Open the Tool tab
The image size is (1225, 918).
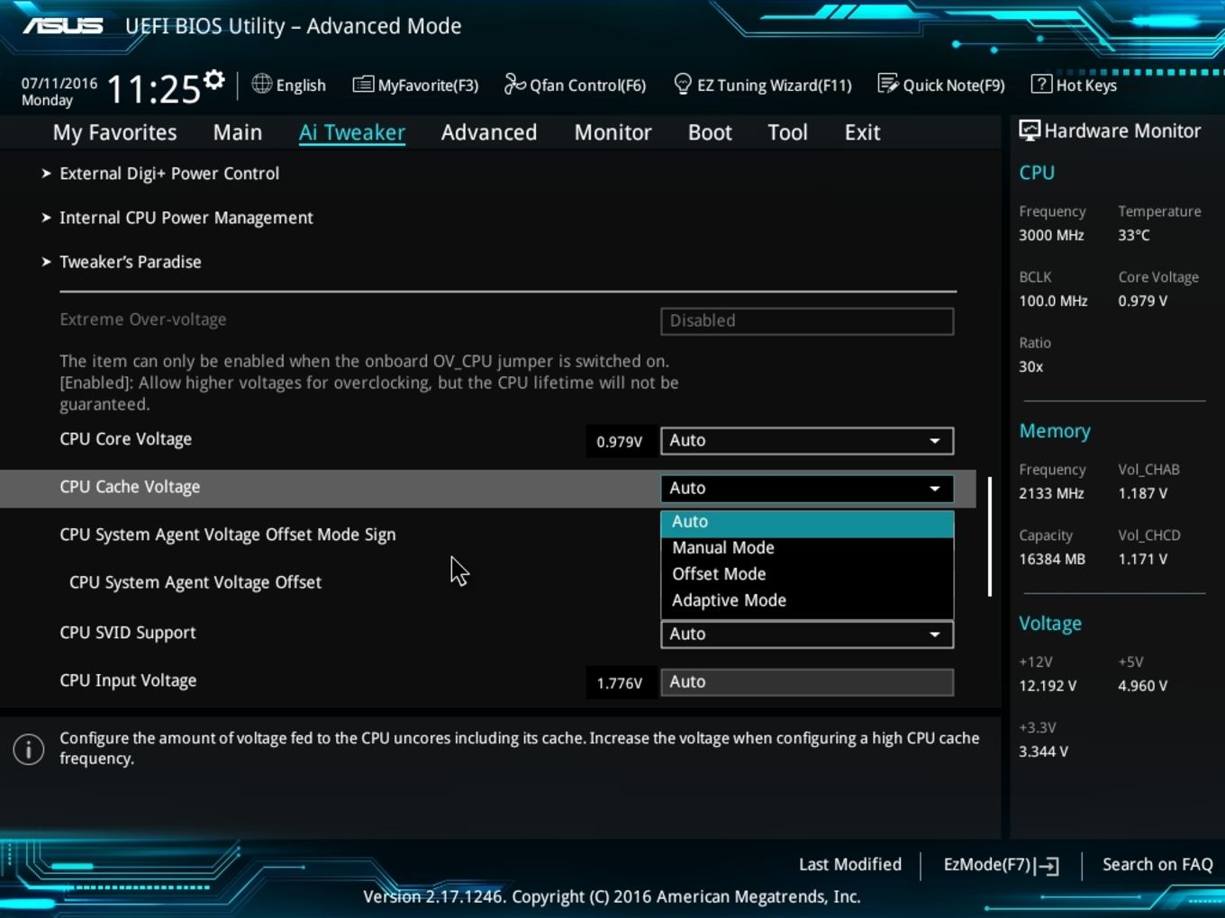pos(787,132)
